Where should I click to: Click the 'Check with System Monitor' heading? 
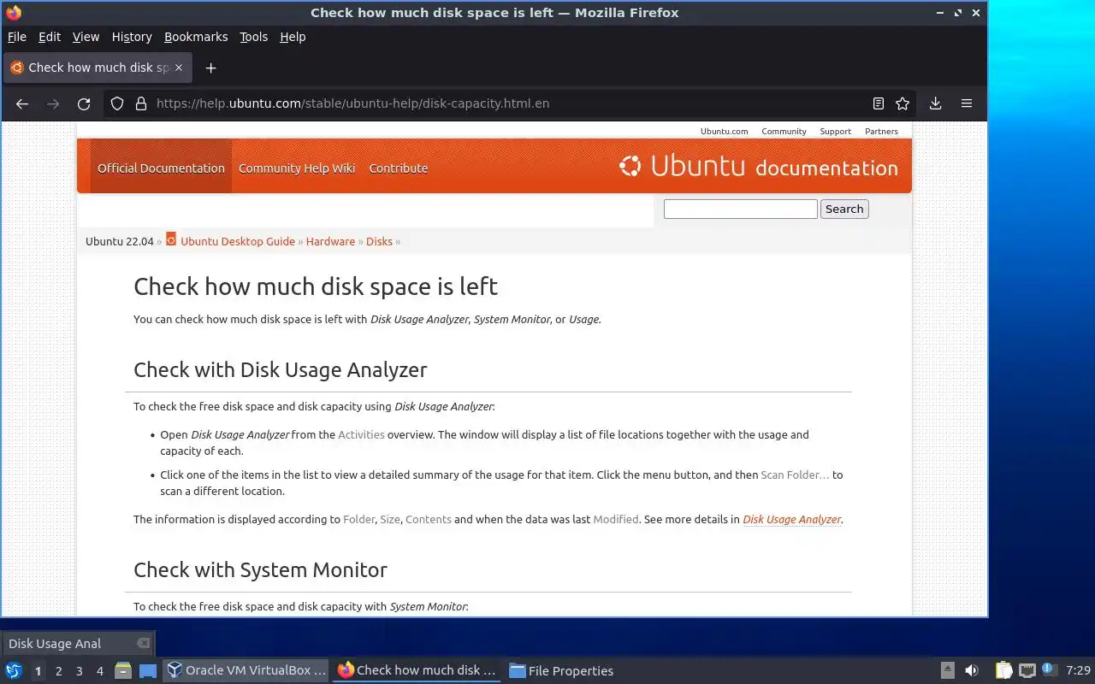(260, 570)
